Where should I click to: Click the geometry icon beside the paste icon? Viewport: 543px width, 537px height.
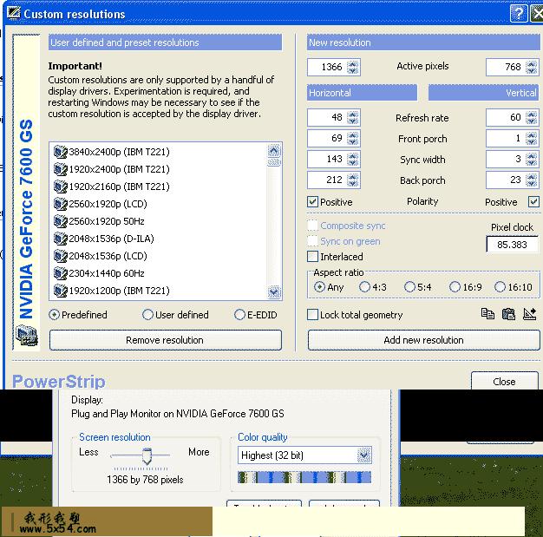pos(529,314)
